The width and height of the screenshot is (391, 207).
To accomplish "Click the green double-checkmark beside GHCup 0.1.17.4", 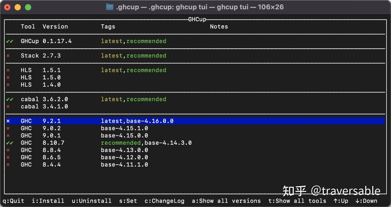I will [x=10, y=41].
